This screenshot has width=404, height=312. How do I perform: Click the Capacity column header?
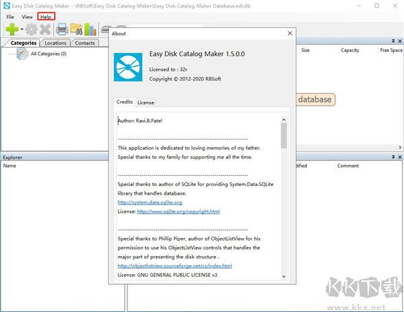point(349,51)
